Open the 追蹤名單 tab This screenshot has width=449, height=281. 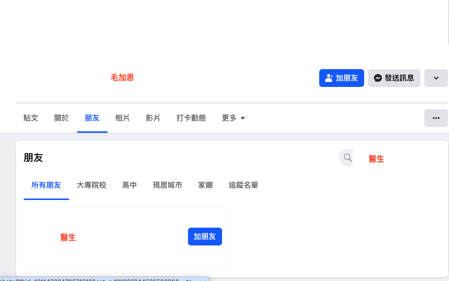click(243, 185)
